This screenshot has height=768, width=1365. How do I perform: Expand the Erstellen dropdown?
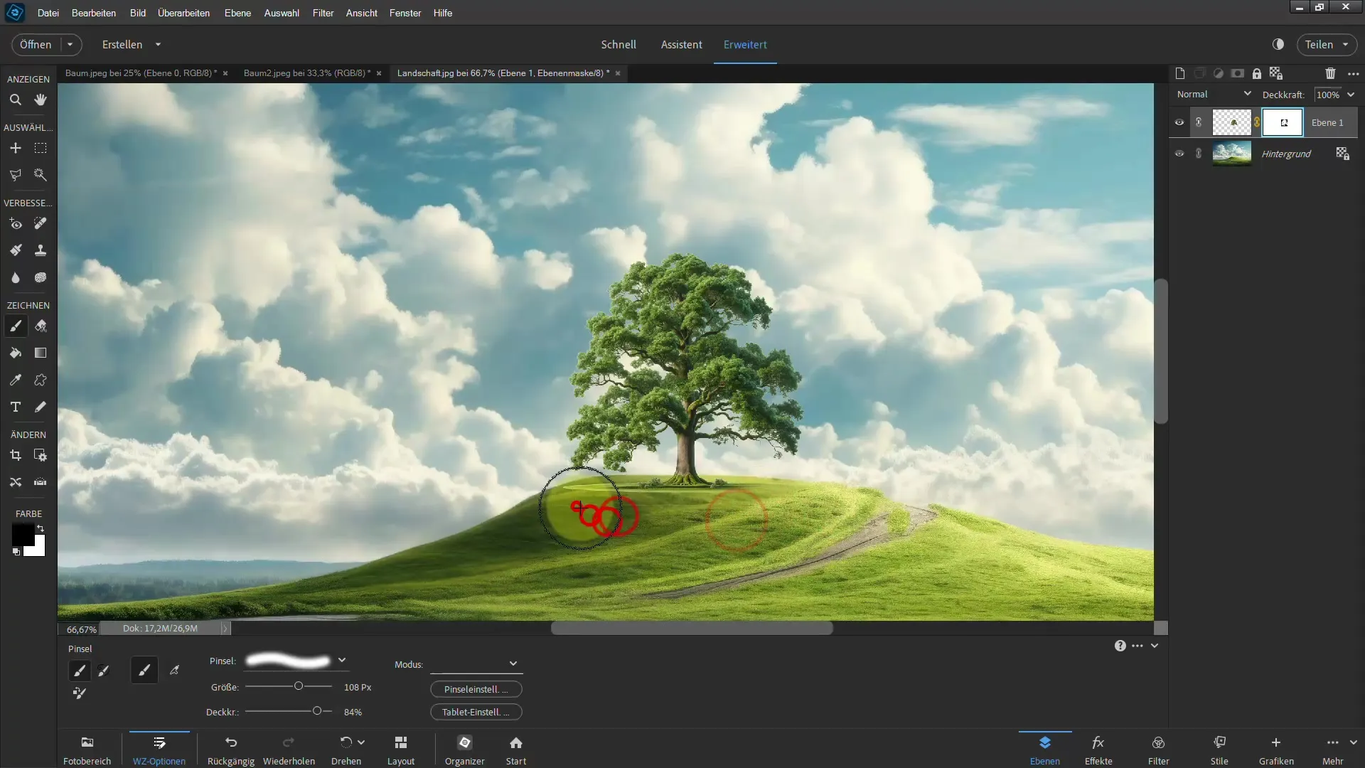pos(158,44)
